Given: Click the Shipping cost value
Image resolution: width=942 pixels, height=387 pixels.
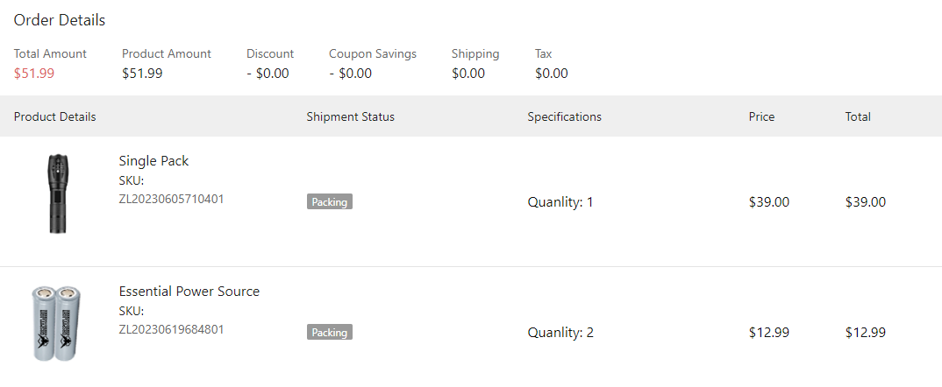Looking at the screenshot, I should (x=468, y=74).
